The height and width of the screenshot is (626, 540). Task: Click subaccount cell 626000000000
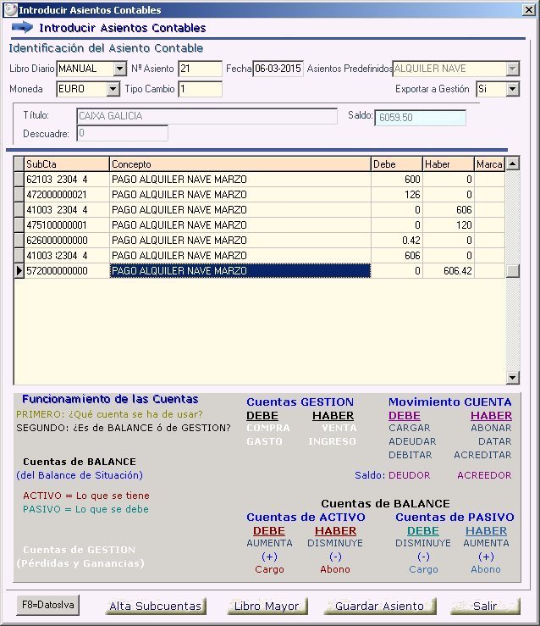pos(67,240)
